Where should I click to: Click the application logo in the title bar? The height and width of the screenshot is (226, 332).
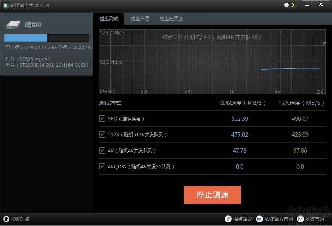pos(5,5)
